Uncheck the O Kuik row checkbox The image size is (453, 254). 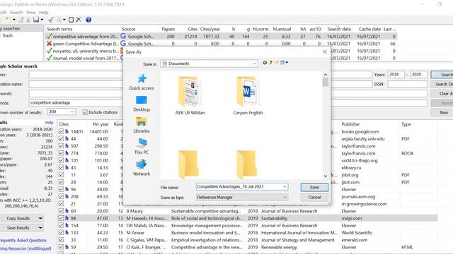[61, 247]
